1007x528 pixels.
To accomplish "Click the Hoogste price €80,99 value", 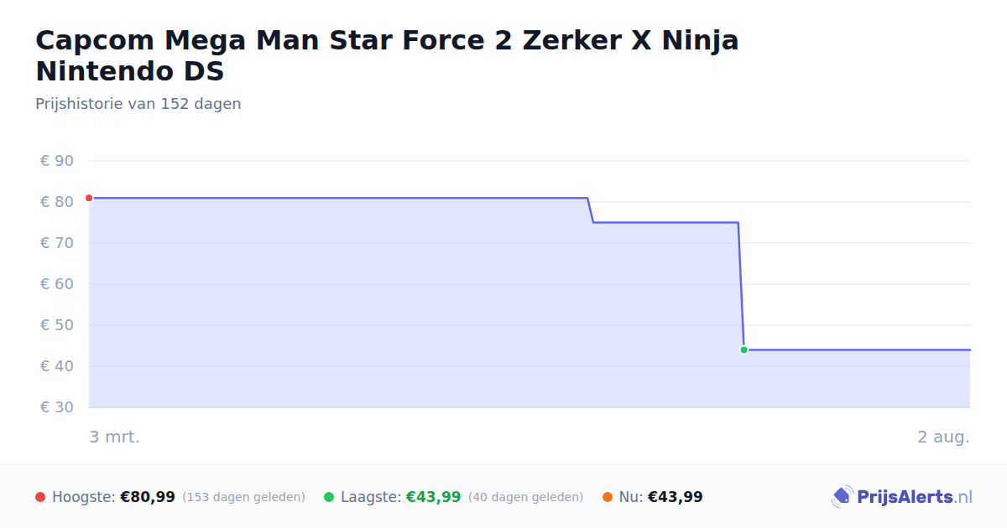I will (148, 497).
